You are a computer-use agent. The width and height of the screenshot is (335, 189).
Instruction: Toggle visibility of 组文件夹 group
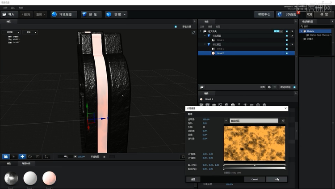pos(287,31)
